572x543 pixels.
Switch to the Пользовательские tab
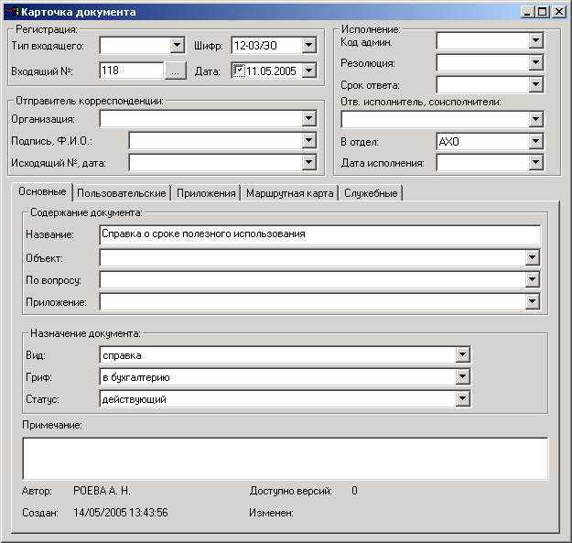click(122, 193)
